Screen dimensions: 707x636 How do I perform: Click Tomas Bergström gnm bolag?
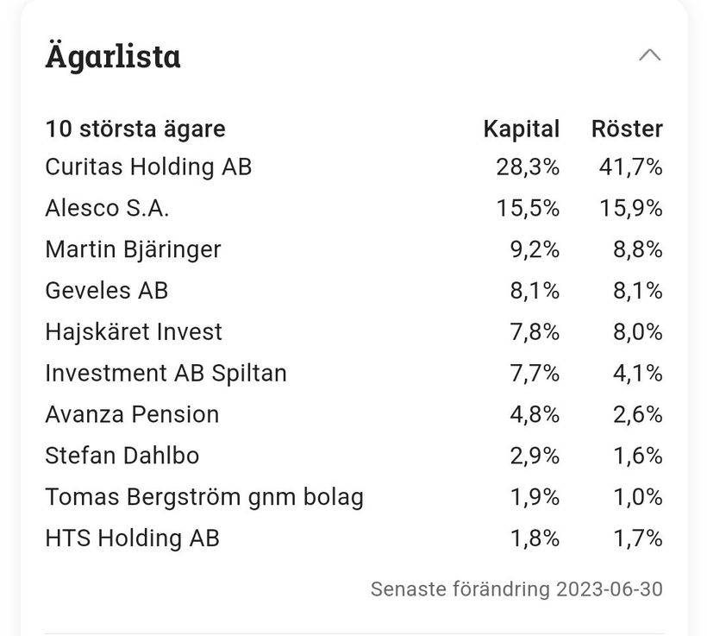204,498
